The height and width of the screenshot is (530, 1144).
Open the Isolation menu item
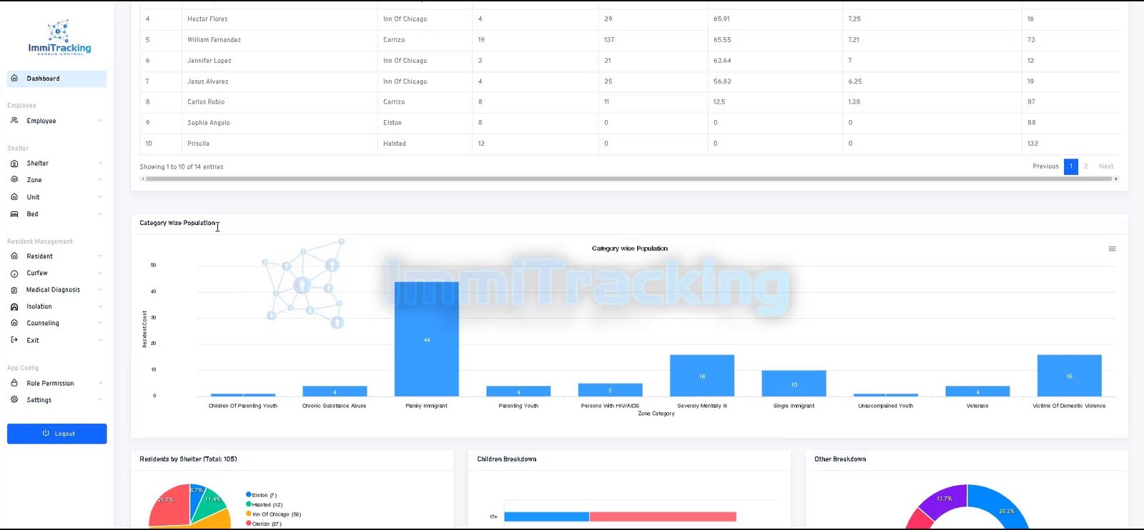(x=39, y=306)
